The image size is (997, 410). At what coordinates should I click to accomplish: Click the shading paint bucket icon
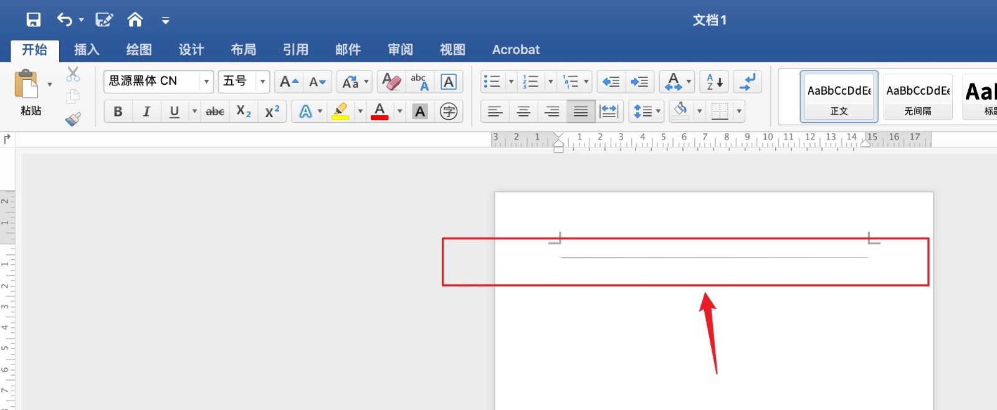(x=681, y=112)
